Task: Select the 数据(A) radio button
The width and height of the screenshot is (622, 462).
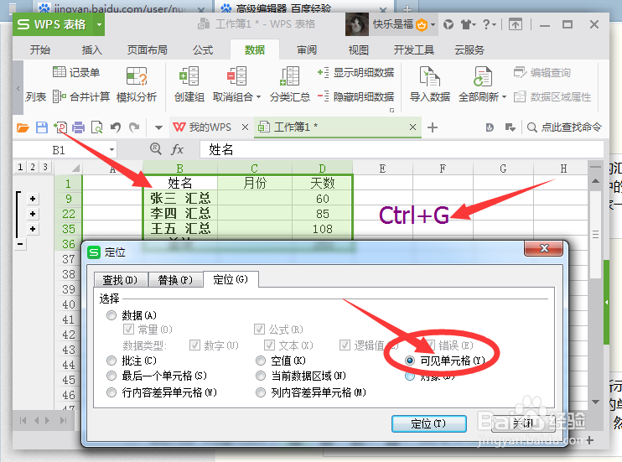Action: point(111,315)
